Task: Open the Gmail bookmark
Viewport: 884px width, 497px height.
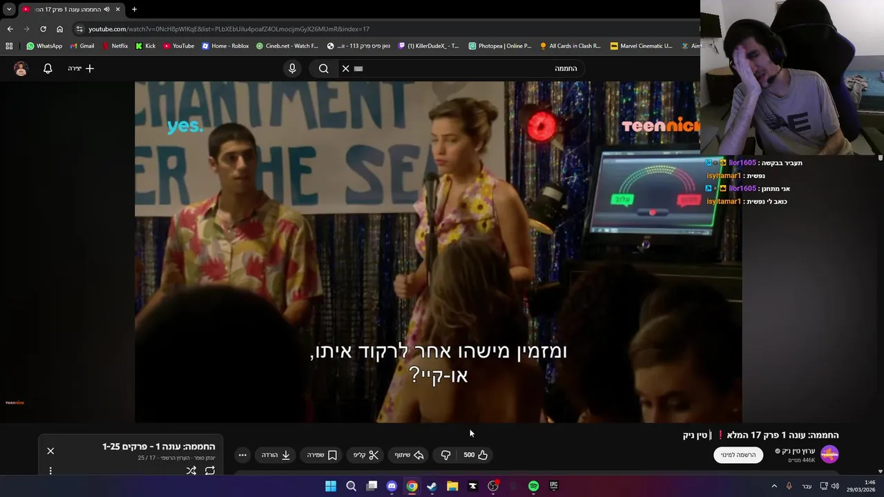Action: [82, 46]
